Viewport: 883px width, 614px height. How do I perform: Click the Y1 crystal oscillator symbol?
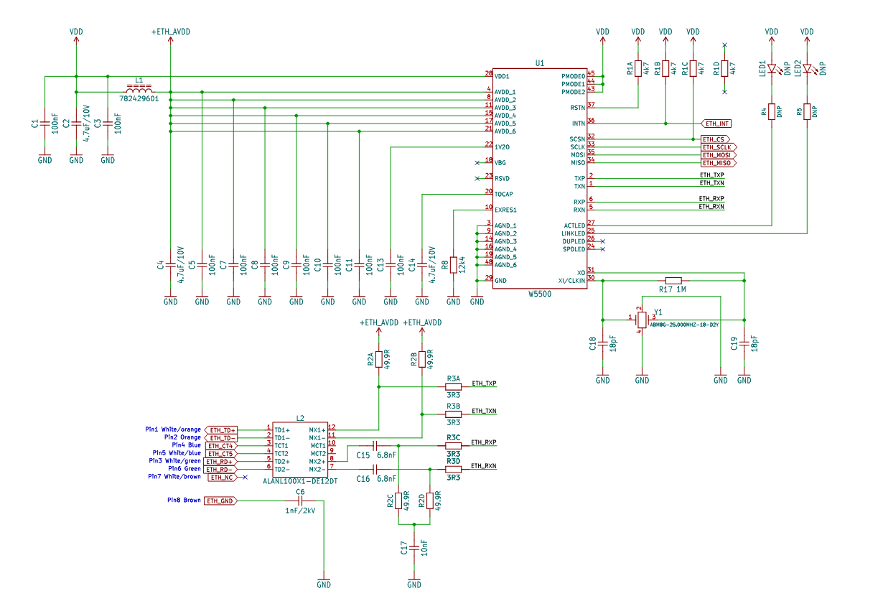click(x=643, y=320)
